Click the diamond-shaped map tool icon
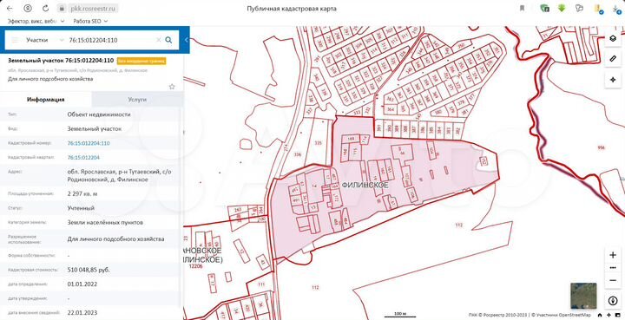This screenshot has height=320, width=625. click(x=613, y=79)
